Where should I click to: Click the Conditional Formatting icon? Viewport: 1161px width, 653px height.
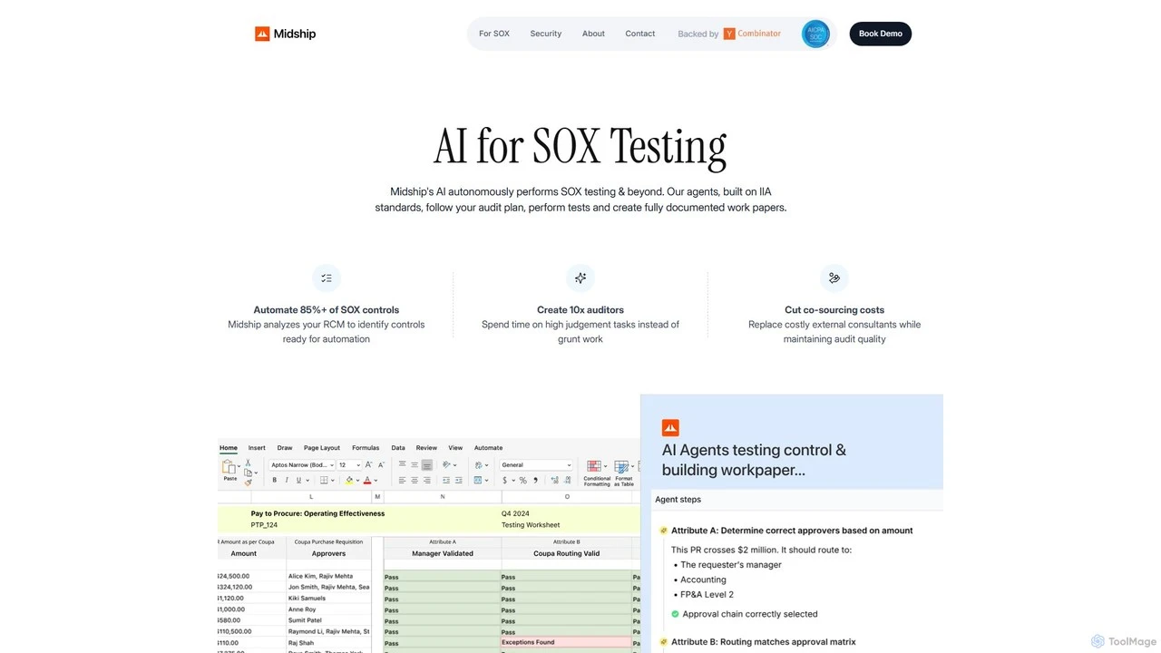pyautogui.click(x=594, y=467)
